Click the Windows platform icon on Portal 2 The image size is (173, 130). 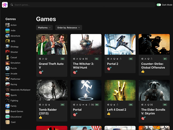[108, 59]
